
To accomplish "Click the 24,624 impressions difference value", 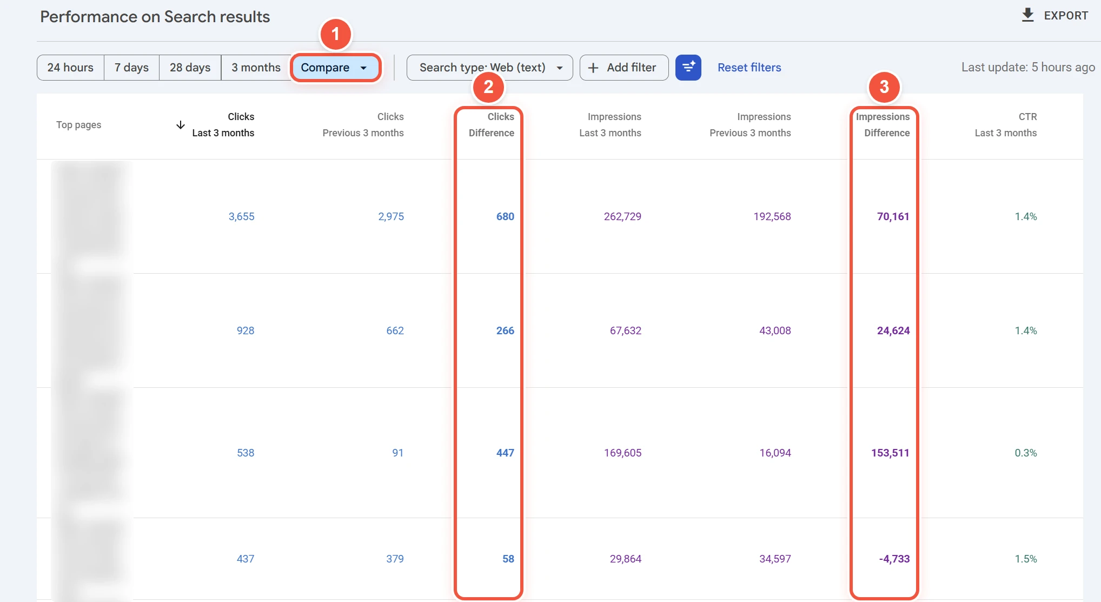I will click(x=893, y=330).
